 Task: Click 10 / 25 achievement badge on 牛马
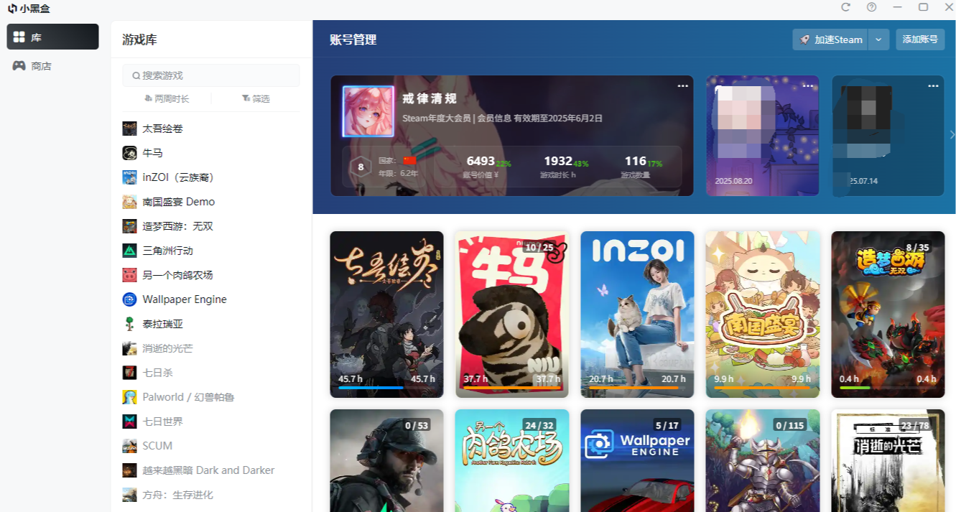point(539,247)
